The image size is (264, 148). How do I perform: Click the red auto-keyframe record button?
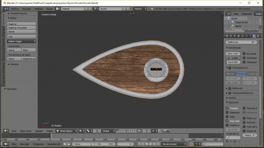click(192, 144)
